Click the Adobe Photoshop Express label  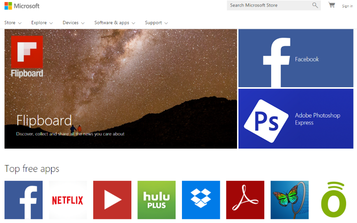(318, 119)
